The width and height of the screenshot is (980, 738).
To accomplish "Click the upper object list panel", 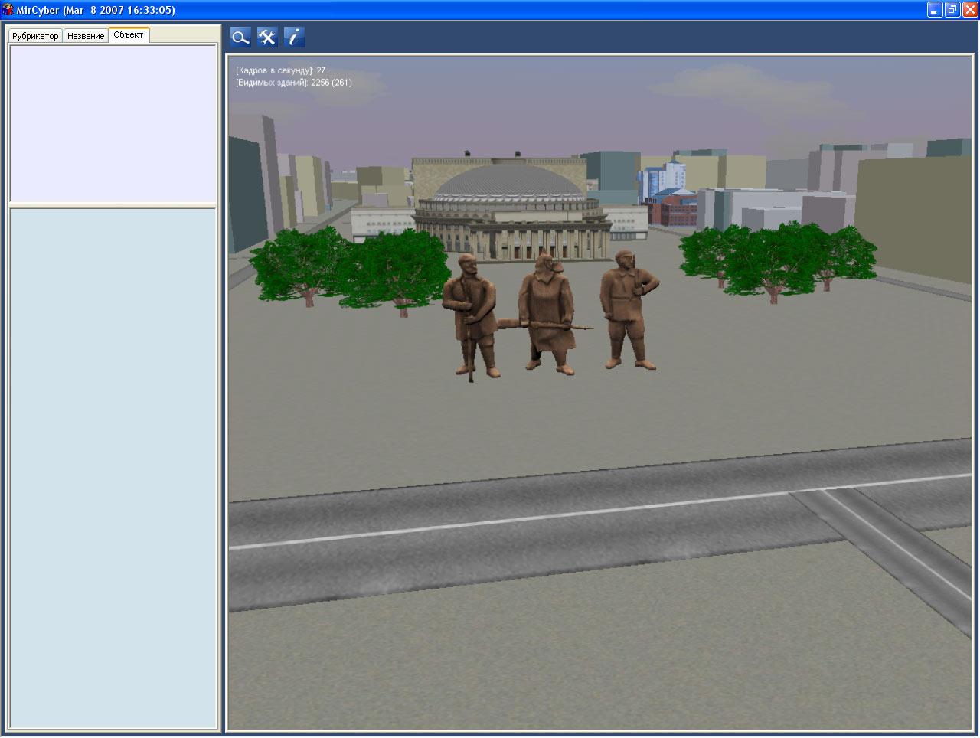I will pyautogui.click(x=113, y=123).
